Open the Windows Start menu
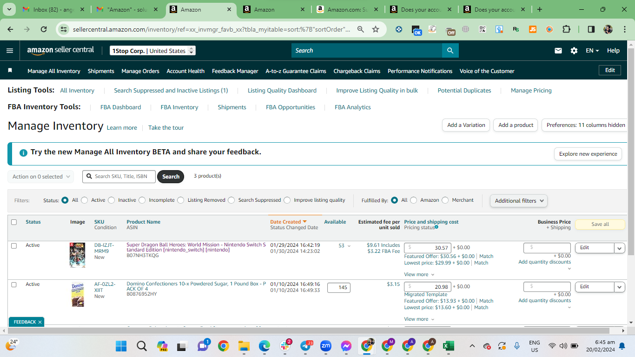The height and width of the screenshot is (357, 635). (x=121, y=346)
